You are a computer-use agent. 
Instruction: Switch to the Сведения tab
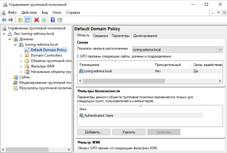pos(100,36)
